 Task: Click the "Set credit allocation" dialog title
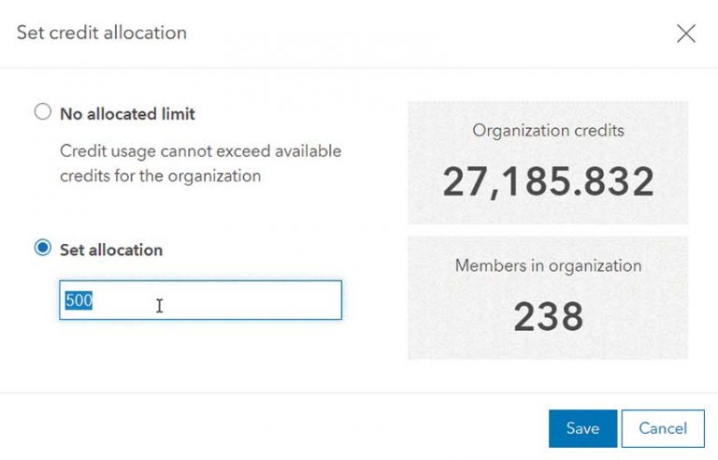102,33
